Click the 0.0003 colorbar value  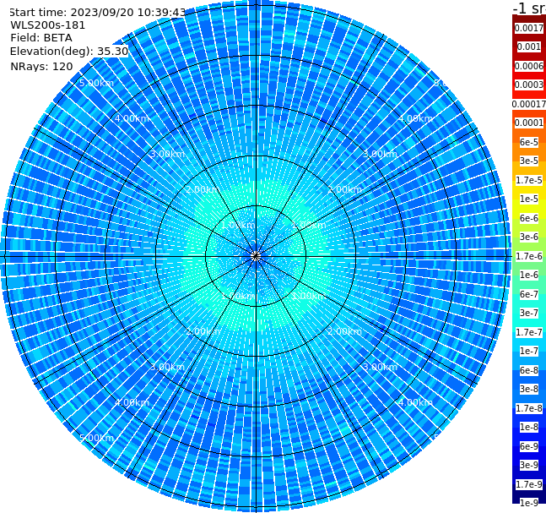point(529,85)
